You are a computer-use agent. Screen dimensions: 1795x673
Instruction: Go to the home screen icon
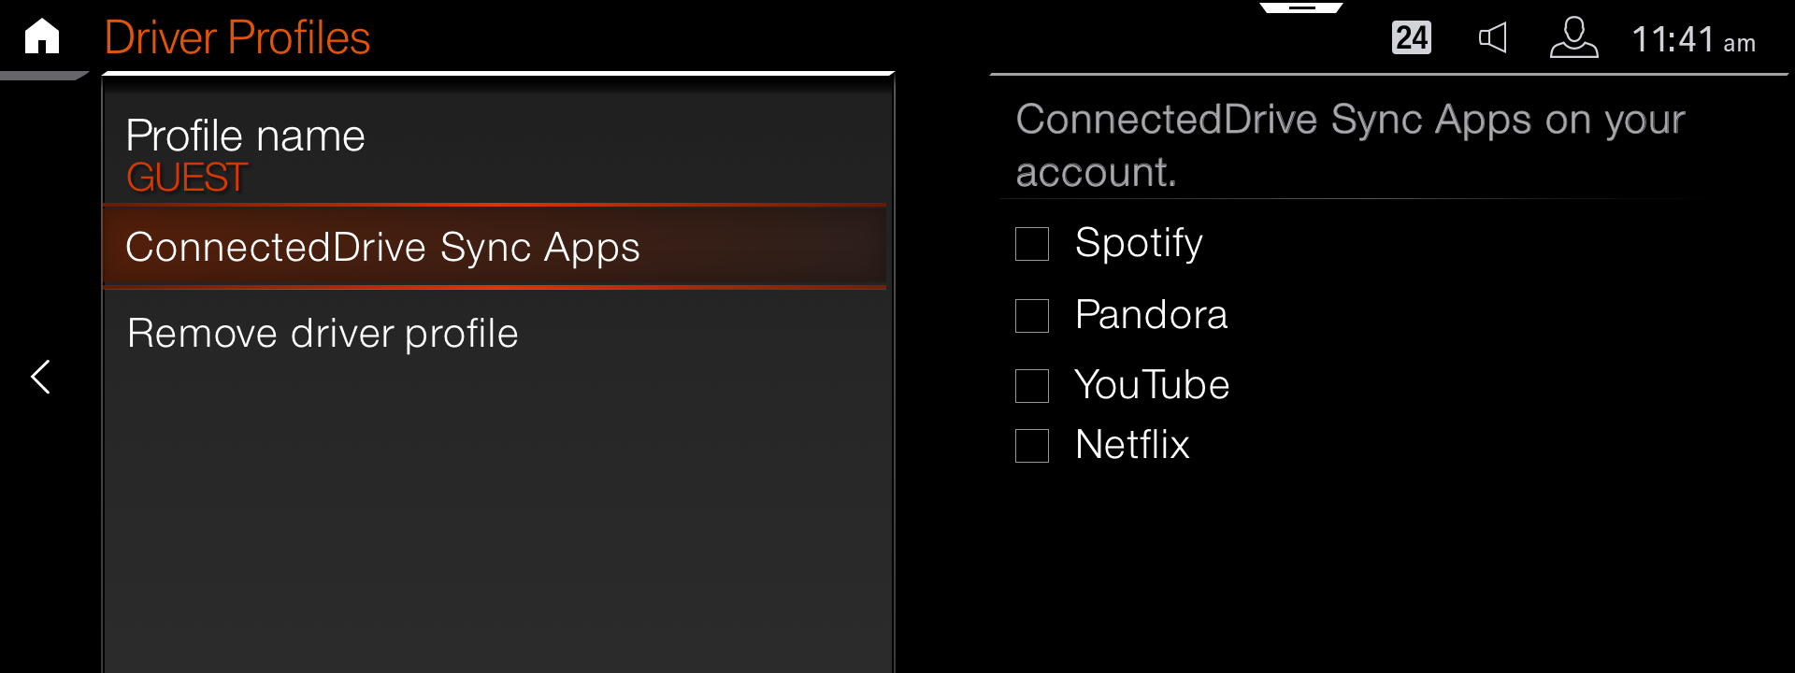42,37
